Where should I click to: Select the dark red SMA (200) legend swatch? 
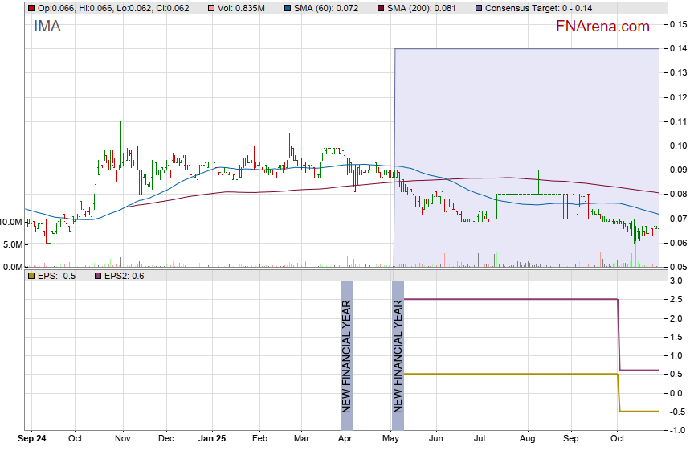[x=382, y=7]
